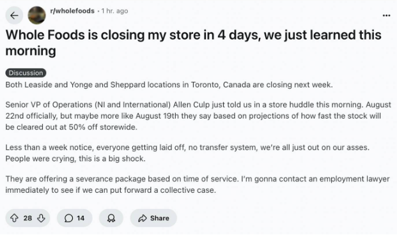Upvote the Whole Foods closing post
This screenshot has height=235, width=397.
coord(15,218)
